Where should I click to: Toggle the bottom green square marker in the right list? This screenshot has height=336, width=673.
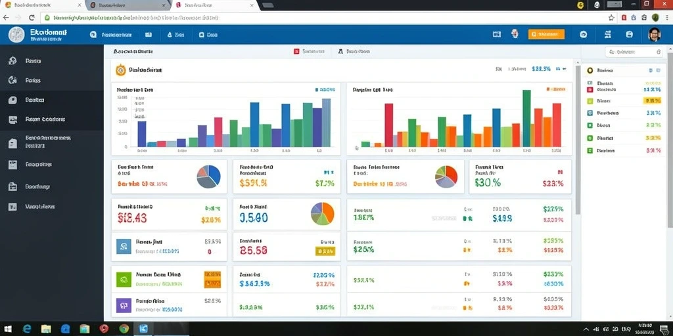(x=590, y=150)
